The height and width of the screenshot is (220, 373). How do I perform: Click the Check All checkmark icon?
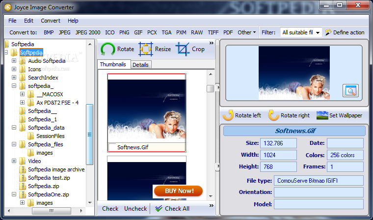(159, 209)
